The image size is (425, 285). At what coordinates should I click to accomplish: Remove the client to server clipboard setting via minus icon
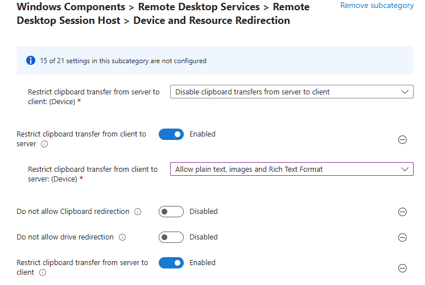[x=402, y=139]
